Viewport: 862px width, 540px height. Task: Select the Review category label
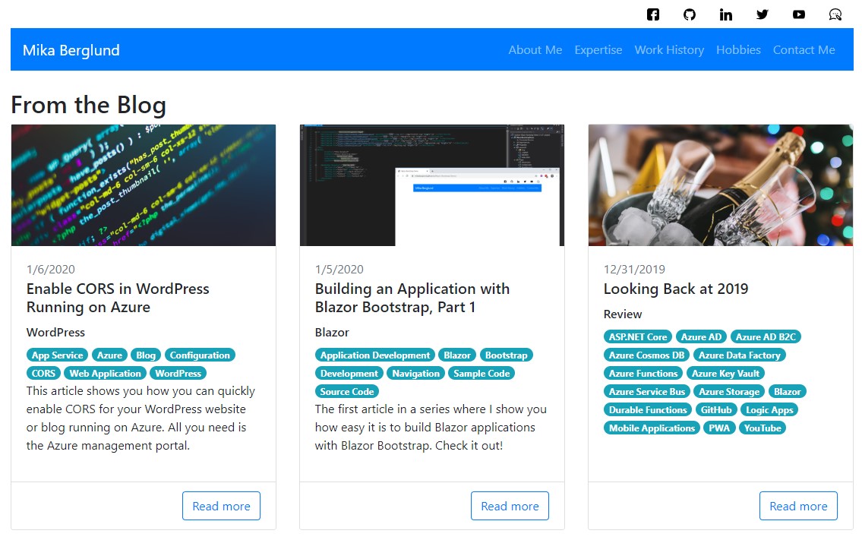point(622,314)
